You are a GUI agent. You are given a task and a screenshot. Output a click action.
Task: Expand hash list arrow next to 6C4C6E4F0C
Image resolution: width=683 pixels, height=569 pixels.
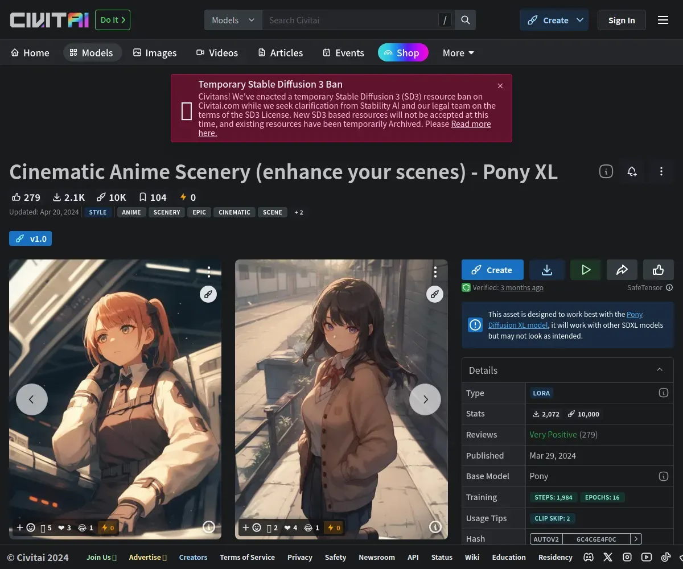pyautogui.click(x=636, y=539)
